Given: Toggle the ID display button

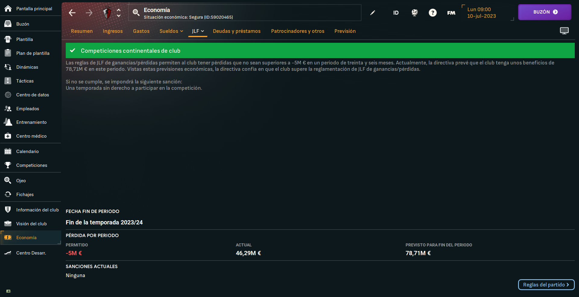Looking at the screenshot, I should (396, 13).
